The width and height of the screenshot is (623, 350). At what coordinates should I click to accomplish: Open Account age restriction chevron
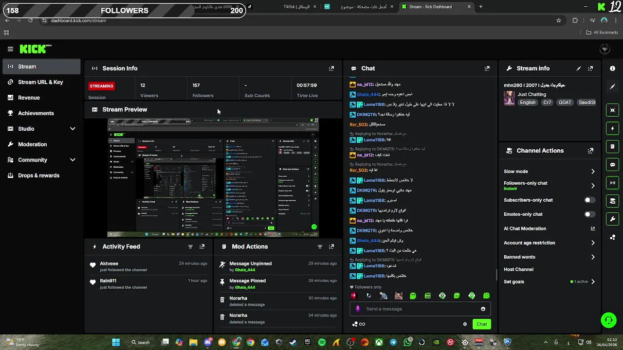coord(593,243)
